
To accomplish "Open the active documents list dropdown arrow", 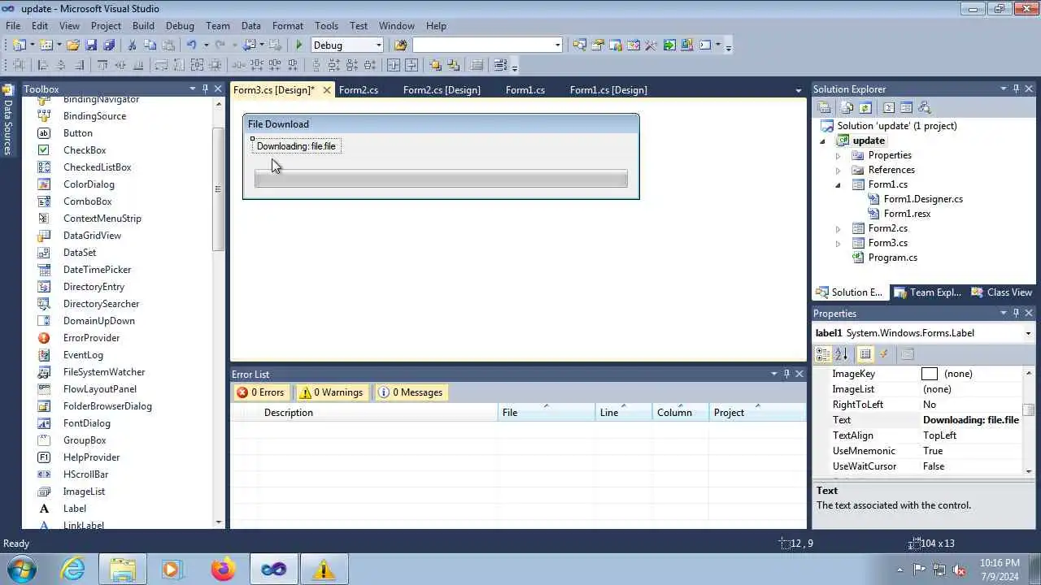I will pos(799,90).
